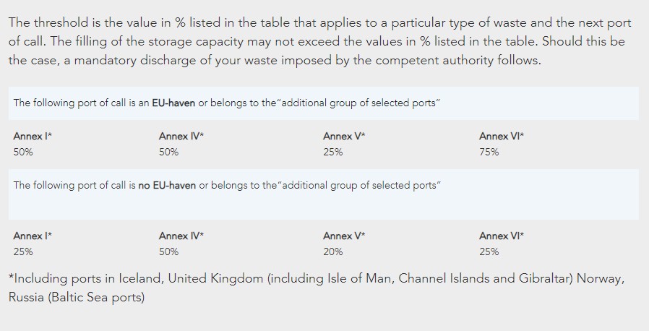Select Annex V* label in second table
This screenshot has width=649, height=331.
point(344,236)
